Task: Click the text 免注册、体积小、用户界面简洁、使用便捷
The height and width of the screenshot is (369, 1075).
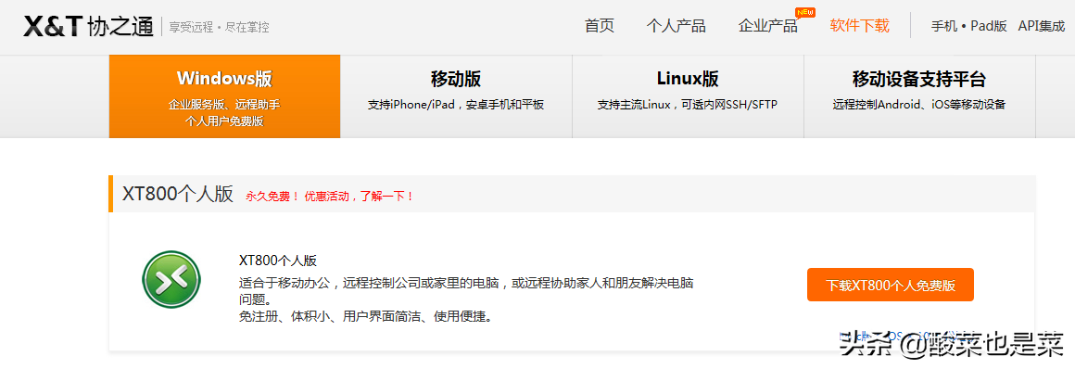Action: click(x=366, y=316)
